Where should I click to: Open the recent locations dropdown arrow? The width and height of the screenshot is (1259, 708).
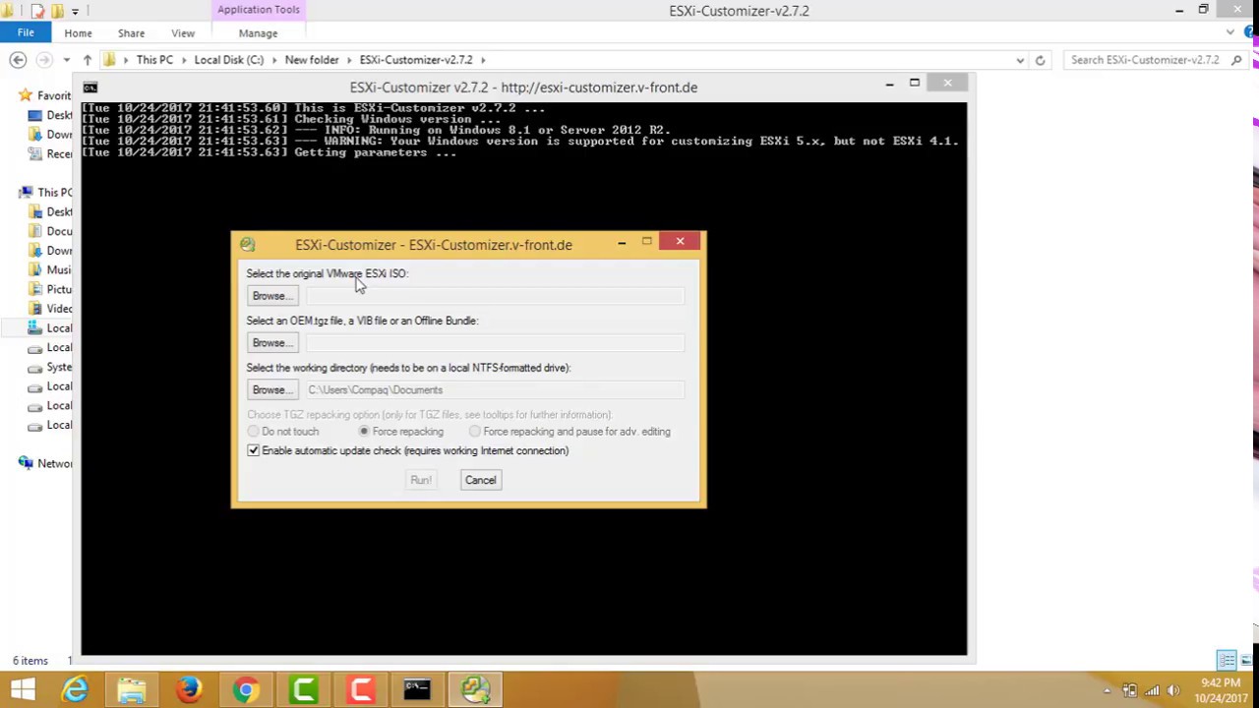pos(66,60)
